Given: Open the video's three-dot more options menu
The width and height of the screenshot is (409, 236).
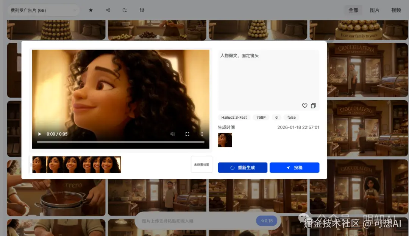Looking at the screenshot, I should pyautogui.click(x=202, y=134).
